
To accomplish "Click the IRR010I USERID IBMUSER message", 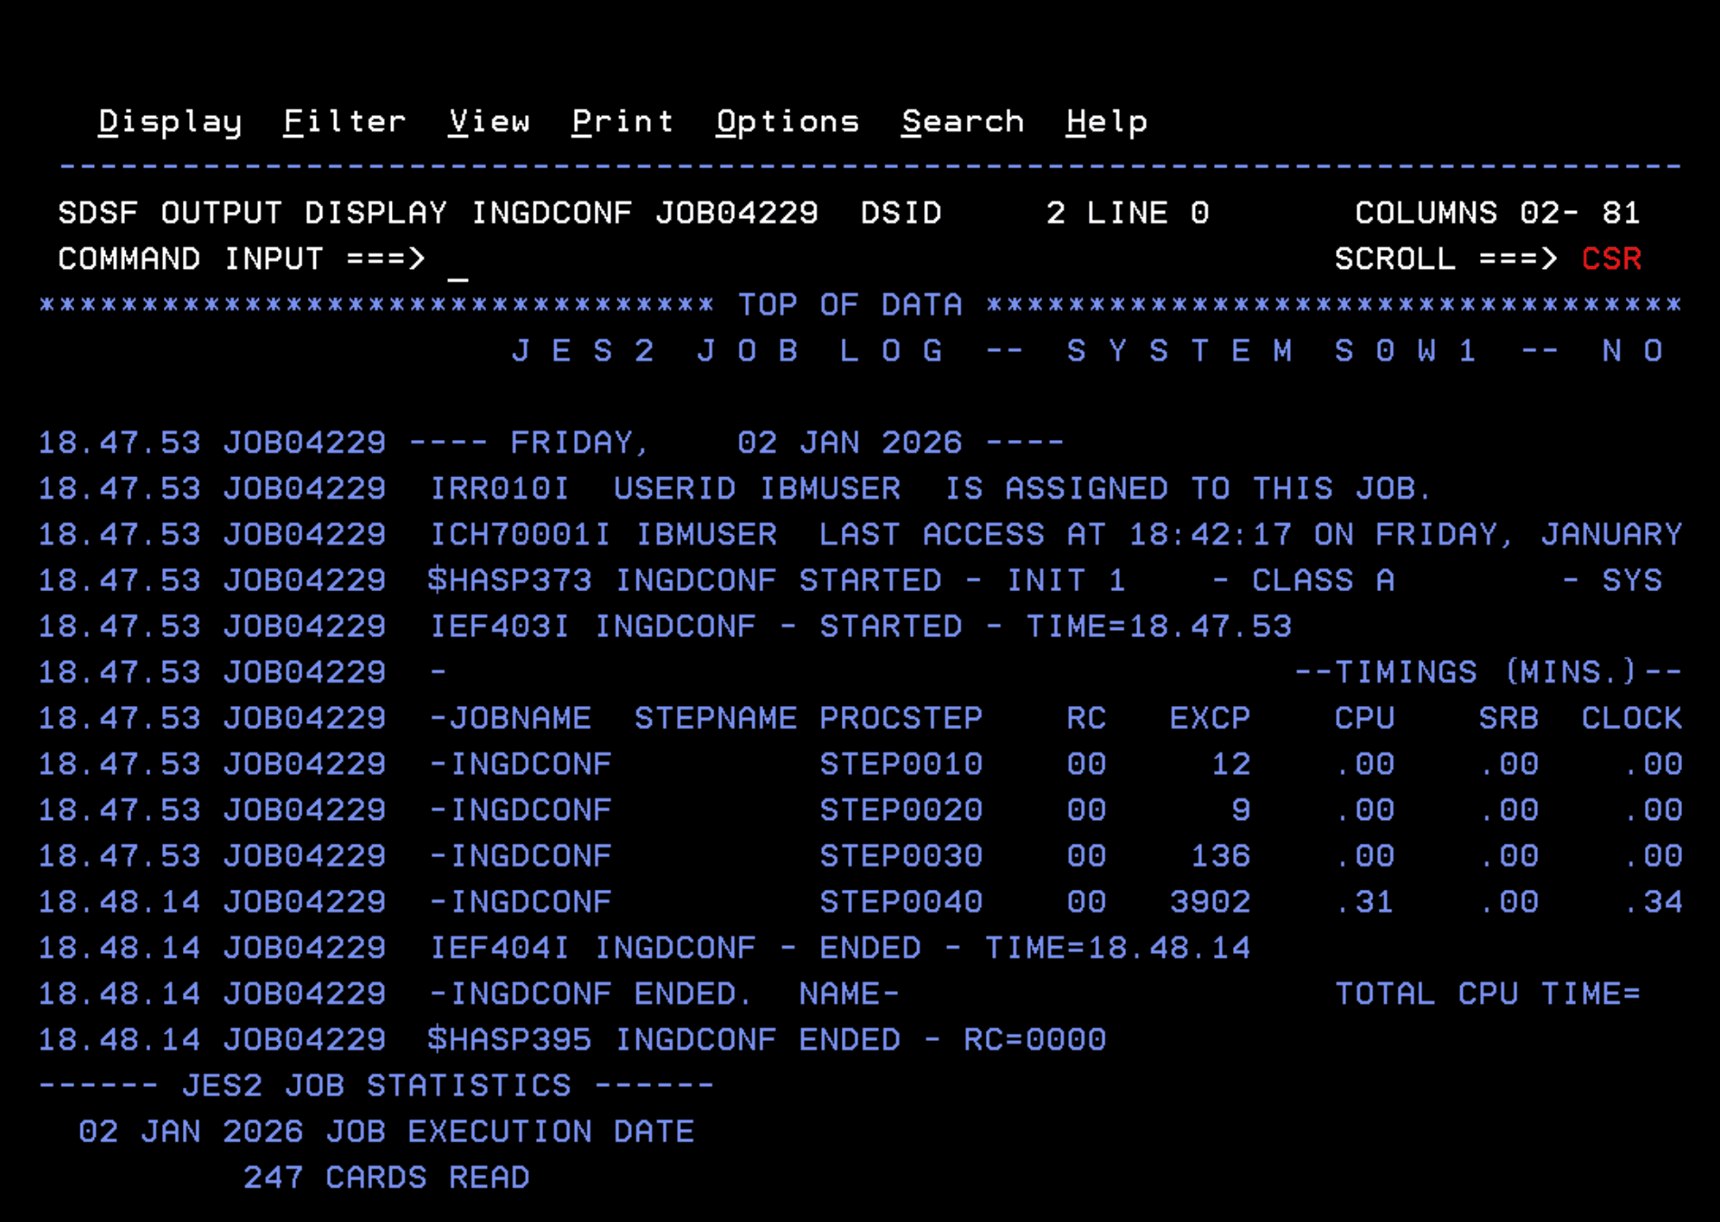I will tap(929, 489).
